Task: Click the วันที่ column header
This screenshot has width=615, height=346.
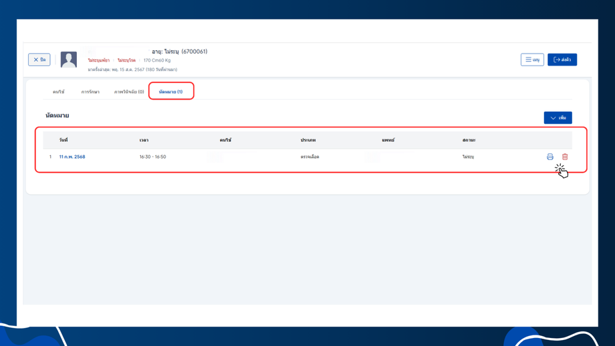Action: click(64, 140)
